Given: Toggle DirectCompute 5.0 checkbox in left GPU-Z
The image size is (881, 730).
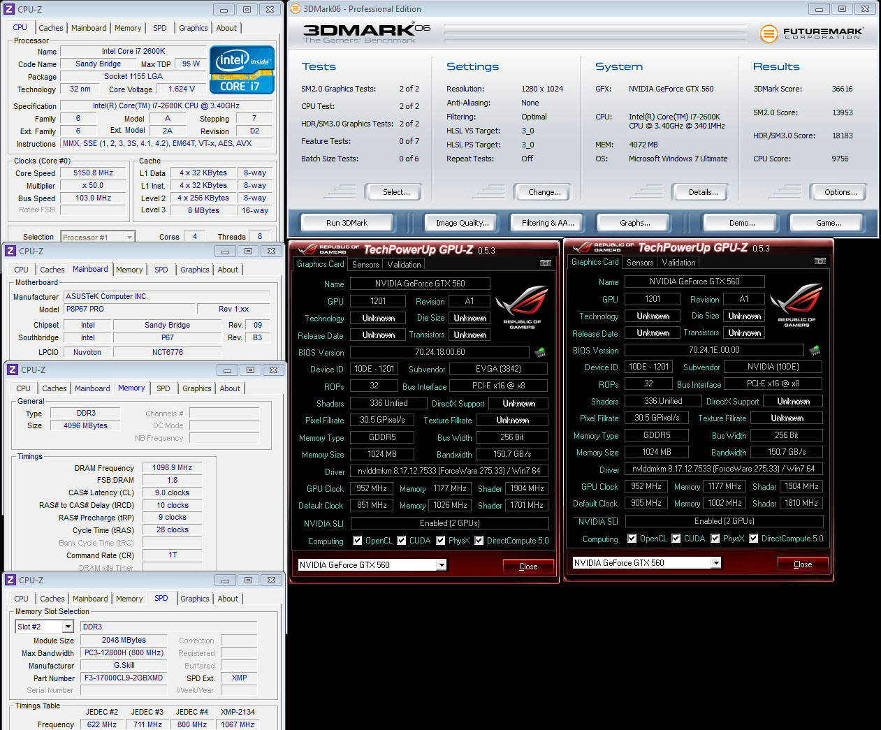Looking at the screenshot, I should click(x=479, y=540).
